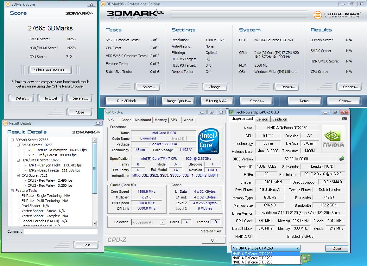The height and width of the screenshot is (266, 367).
Task: Click the 3DMark06 title bar icon
Action: coord(103,4)
